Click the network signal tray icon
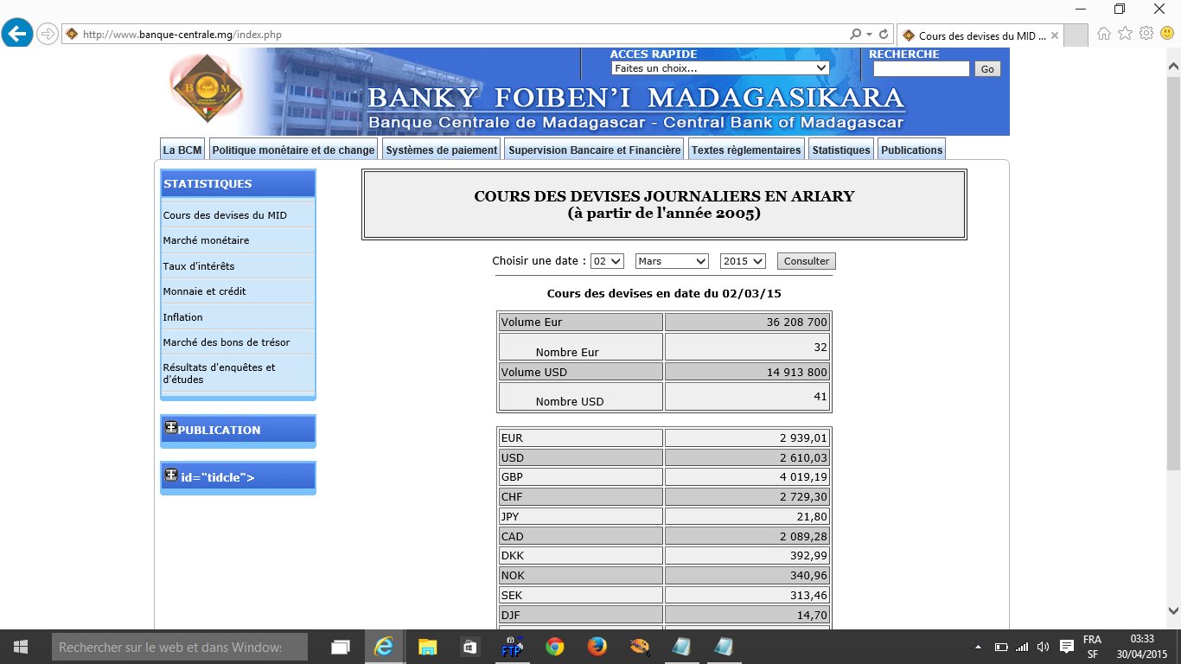Viewport: 1181px width, 664px height. tap(1022, 647)
